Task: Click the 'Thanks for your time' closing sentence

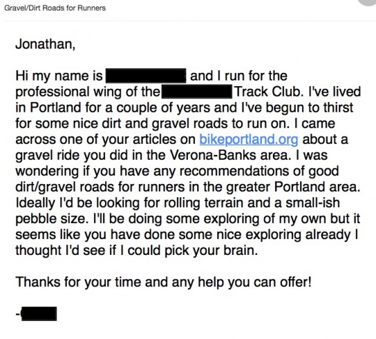Action: [x=164, y=282]
